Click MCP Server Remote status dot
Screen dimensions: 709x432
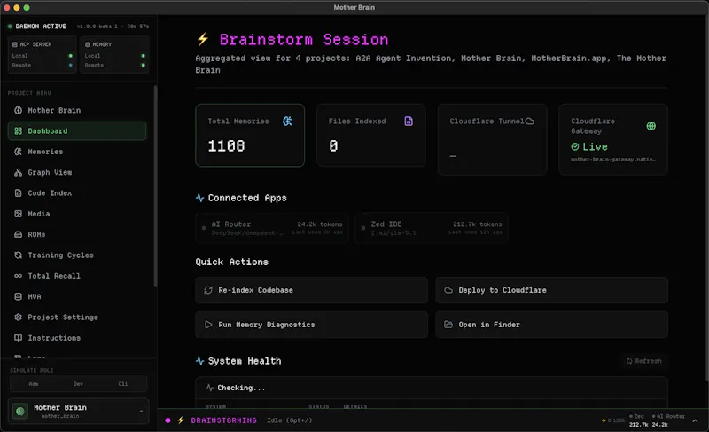coord(71,65)
